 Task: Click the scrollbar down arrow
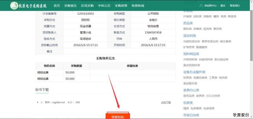251,117
